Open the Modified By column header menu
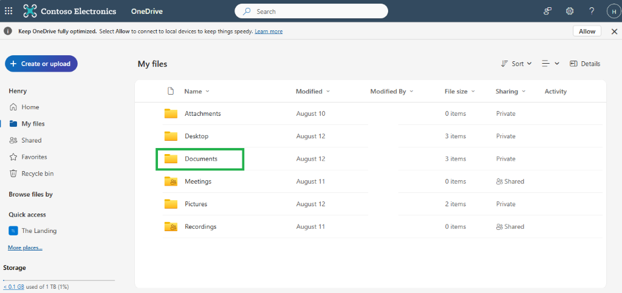The height and width of the screenshot is (293, 622). [x=392, y=92]
